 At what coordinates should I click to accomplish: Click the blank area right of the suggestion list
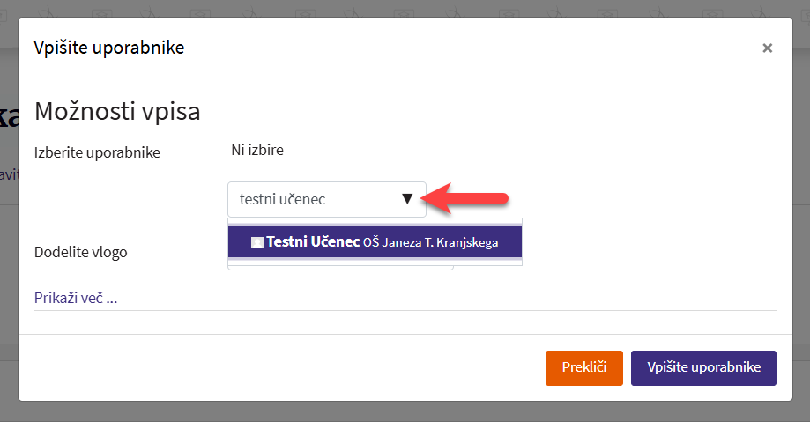[x=652, y=242]
